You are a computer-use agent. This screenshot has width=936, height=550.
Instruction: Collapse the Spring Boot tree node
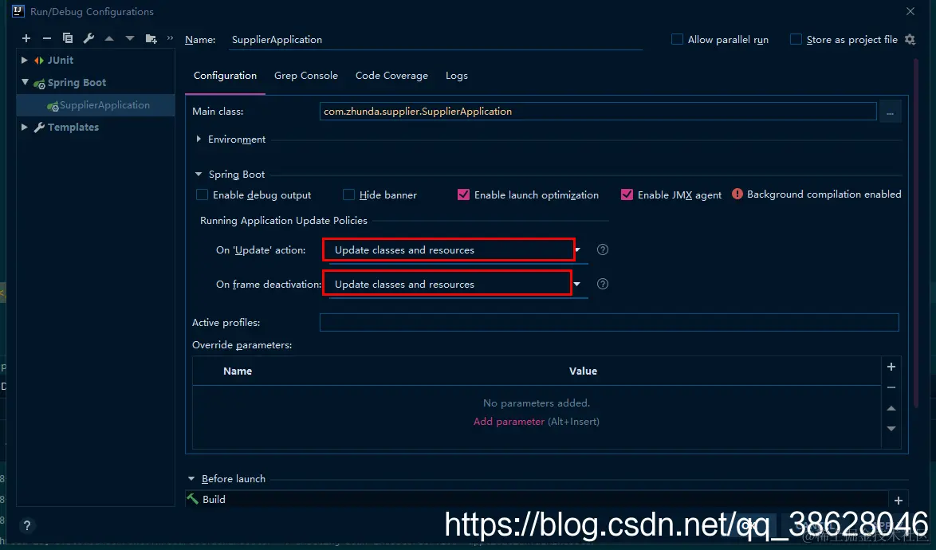point(25,82)
